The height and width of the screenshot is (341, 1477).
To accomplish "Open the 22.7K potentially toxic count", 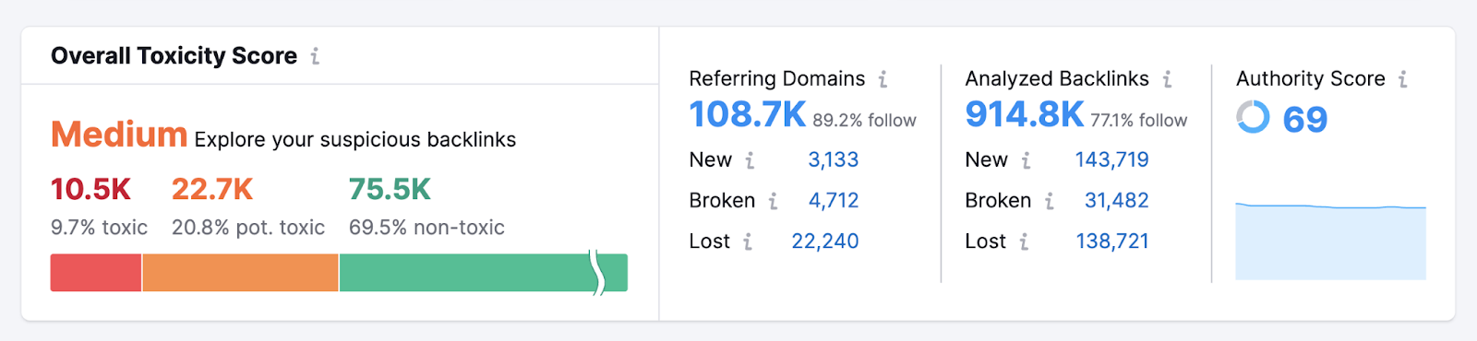I will pos(212,189).
